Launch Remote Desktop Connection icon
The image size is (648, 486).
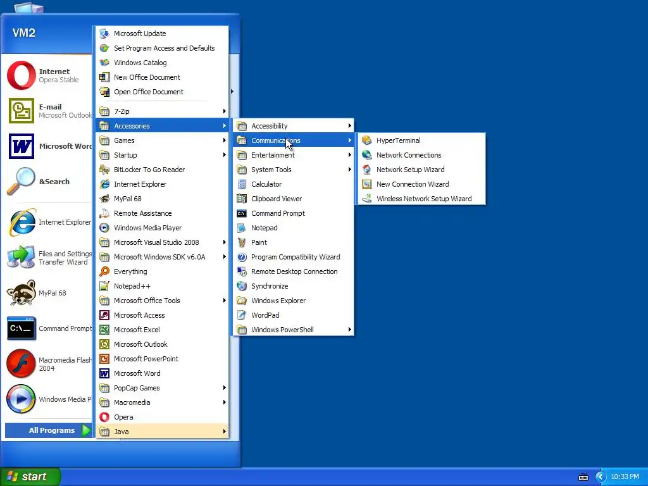pos(242,271)
